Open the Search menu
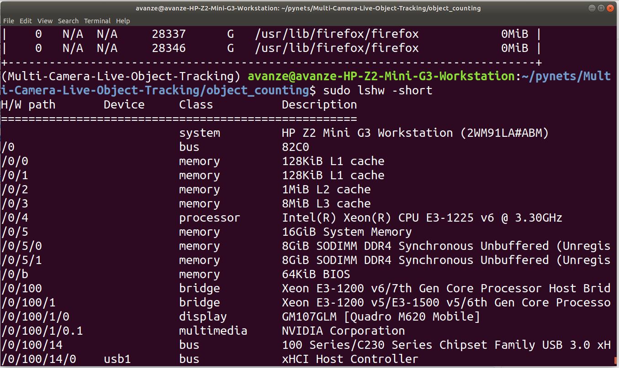Image resolution: width=619 pixels, height=368 pixels. pos(68,21)
